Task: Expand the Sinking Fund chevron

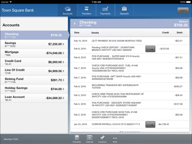Action: coord(63,80)
